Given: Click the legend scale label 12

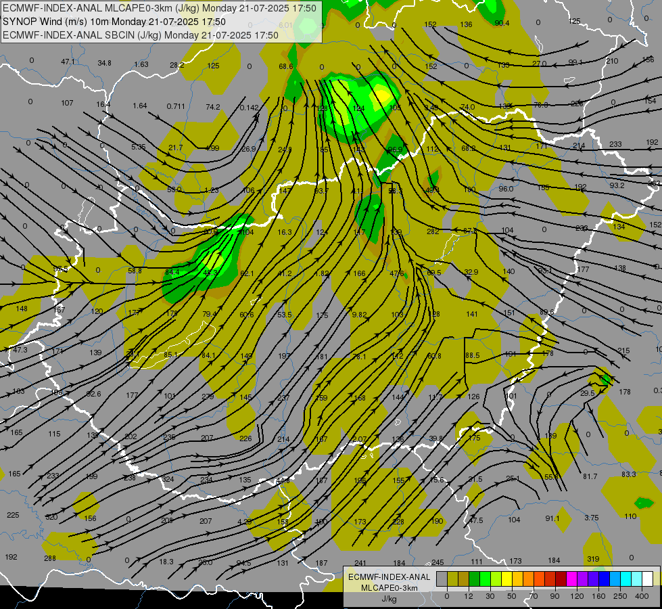Looking at the screenshot, I should point(468,596).
